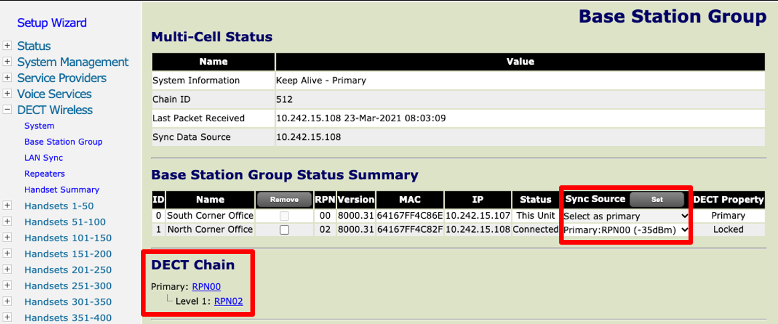The width and height of the screenshot is (778, 324).
Task: Open the Handset Summary page
Action: click(62, 190)
